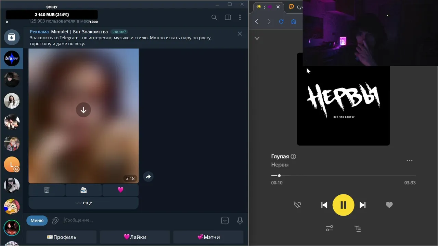Viewport: 438px width, 246px height.
Task: Collapse the music player with down chevron
Action: (x=257, y=38)
